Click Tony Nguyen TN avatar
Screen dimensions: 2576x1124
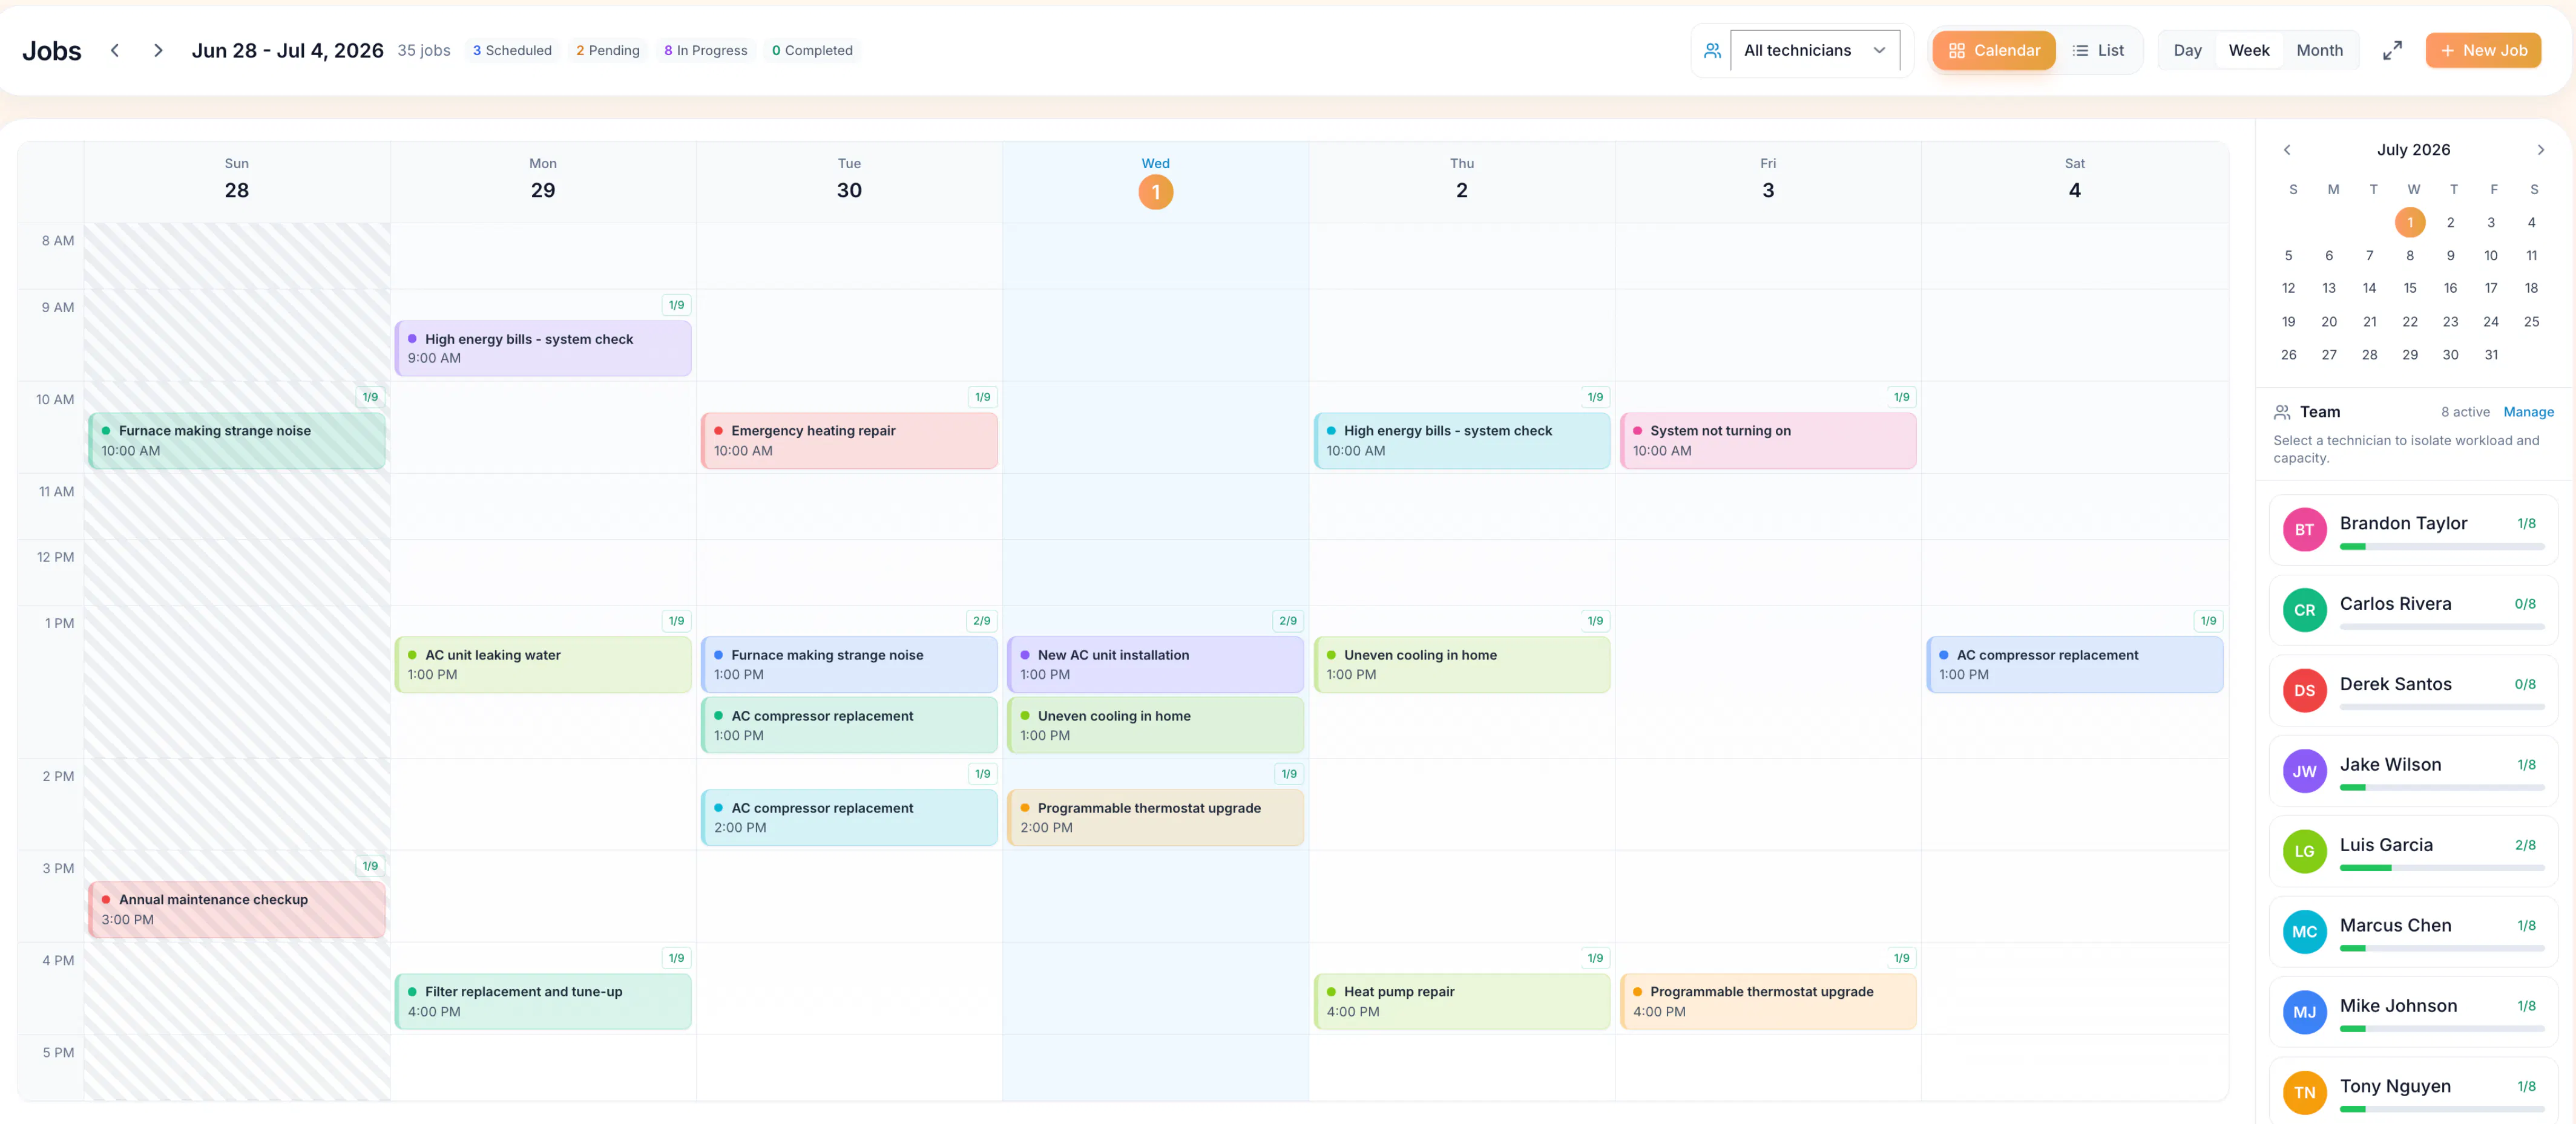(x=2304, y=1093)
